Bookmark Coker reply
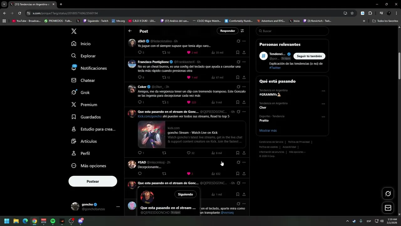The image size is (401, 226). (237, 102)
